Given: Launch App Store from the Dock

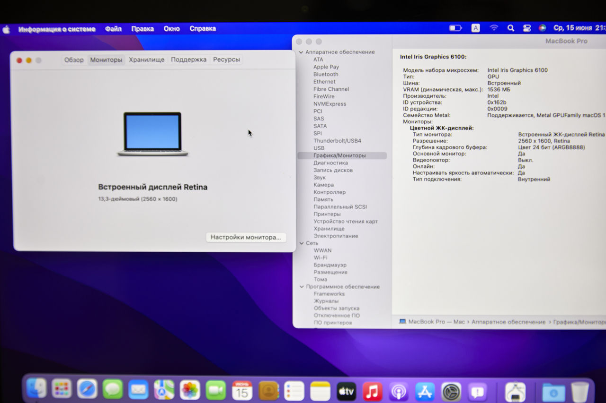Looking at the screenshot, I should click(x=425, y=392).
